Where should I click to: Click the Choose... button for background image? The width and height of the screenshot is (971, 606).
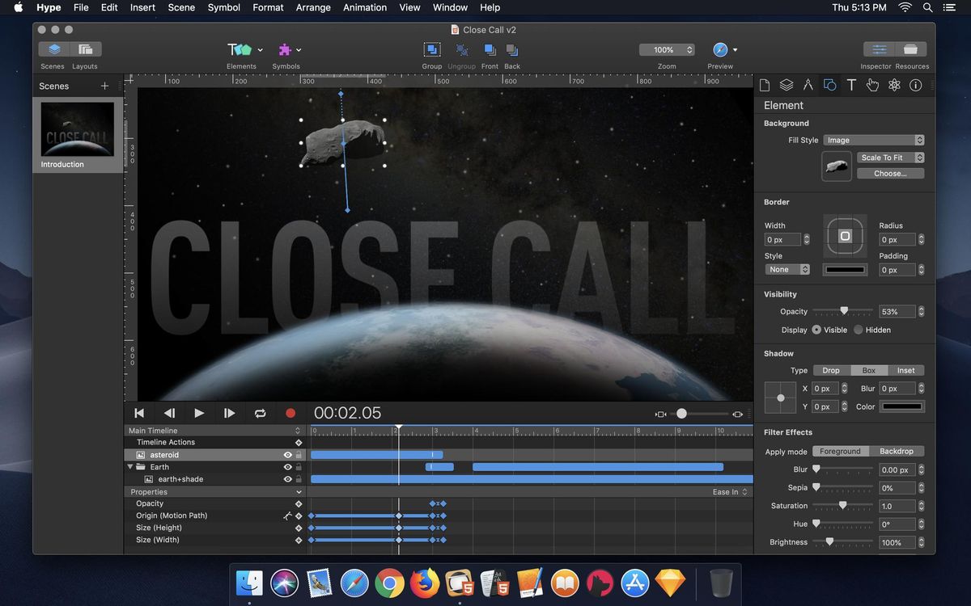[890, 173]
